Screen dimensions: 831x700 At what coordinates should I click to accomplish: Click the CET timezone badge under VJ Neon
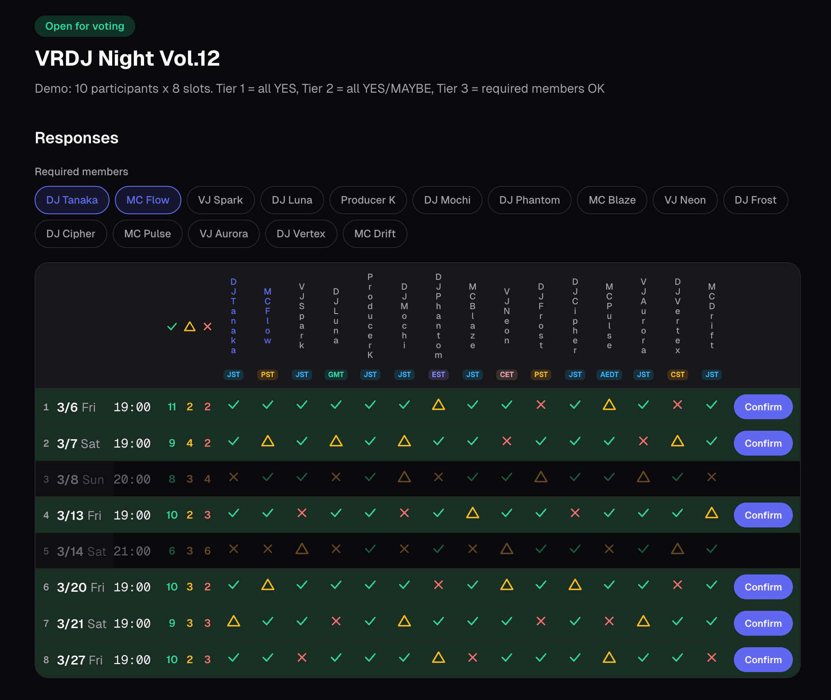click(506, 374)
